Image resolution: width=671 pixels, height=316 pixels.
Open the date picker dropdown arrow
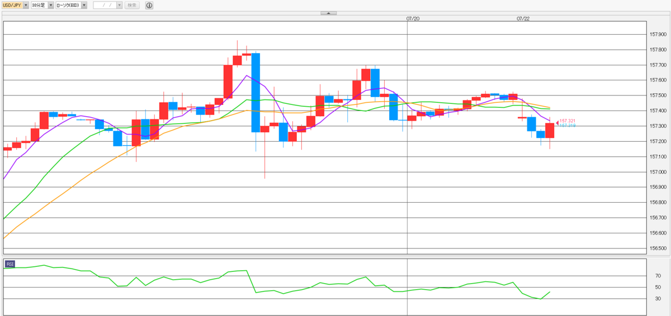point(119,5)
